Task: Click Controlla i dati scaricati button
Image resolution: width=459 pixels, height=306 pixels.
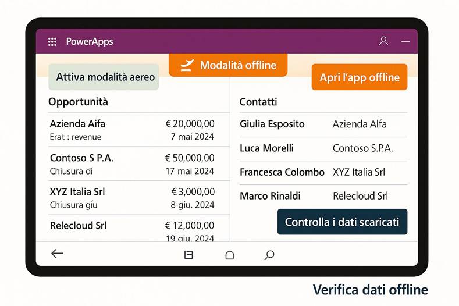Action: 342,222
